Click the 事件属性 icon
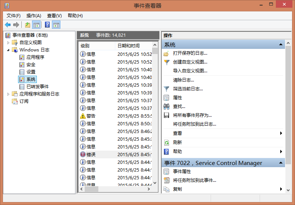Image resolution: width=295 pixels, height=205 pixels. pos(166,172)
